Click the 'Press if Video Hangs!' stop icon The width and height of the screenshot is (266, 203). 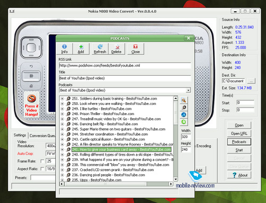pos(31,98)
